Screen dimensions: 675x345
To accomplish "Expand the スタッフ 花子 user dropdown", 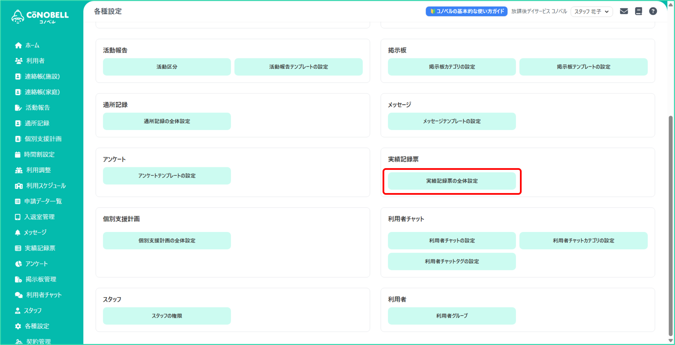I will pos(591,12).
